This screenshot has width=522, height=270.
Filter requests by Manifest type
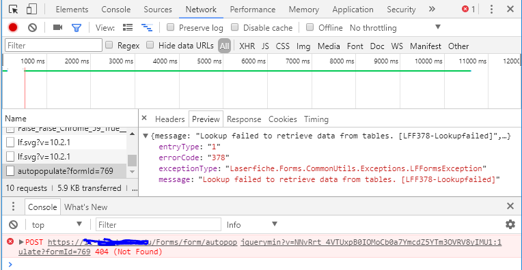tap(426, 46)
